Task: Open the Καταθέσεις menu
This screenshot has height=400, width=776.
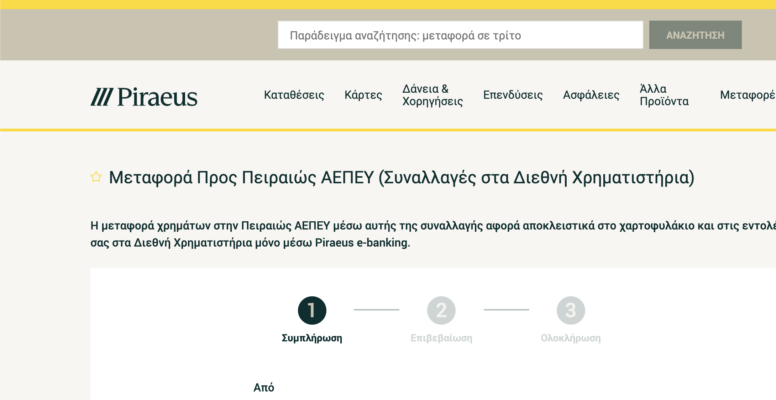Action: 294,95
